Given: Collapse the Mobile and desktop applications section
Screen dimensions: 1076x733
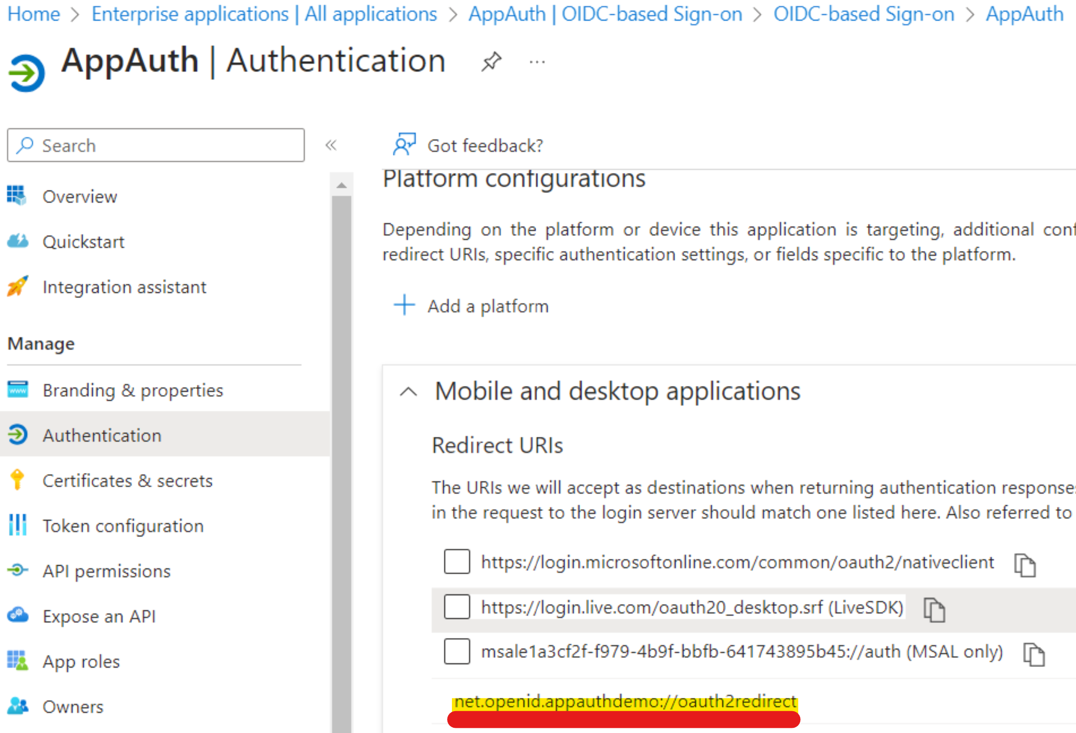Looking at the screenshot, I should [x=409, y=392].
